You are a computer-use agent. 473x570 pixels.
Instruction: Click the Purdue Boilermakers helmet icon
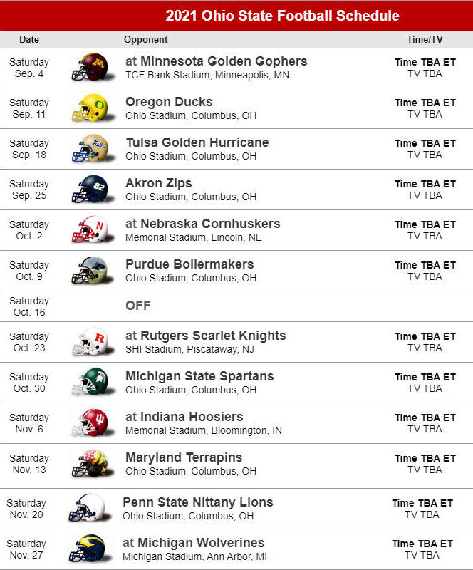(93, 271)
